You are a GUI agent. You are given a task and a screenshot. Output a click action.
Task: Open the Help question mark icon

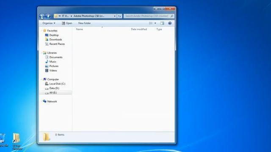[170, 23]
